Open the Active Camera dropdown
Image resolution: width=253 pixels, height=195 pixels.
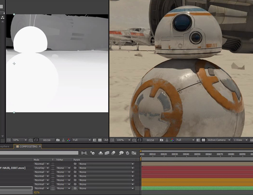219,140
